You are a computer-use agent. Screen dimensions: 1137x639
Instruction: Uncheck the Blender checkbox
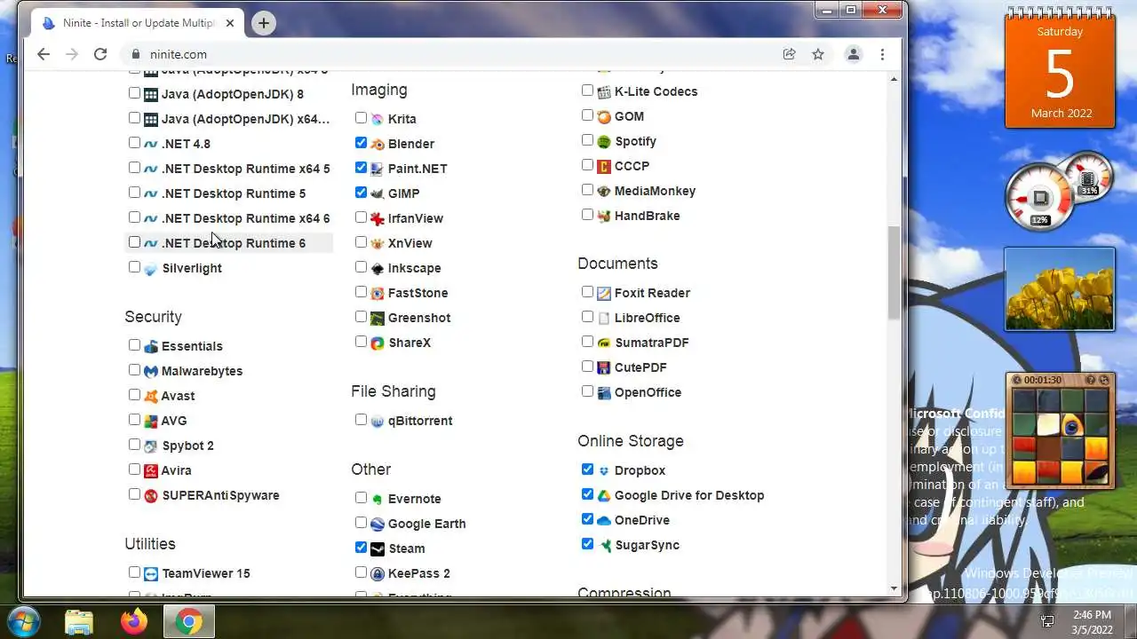[361, 143]
